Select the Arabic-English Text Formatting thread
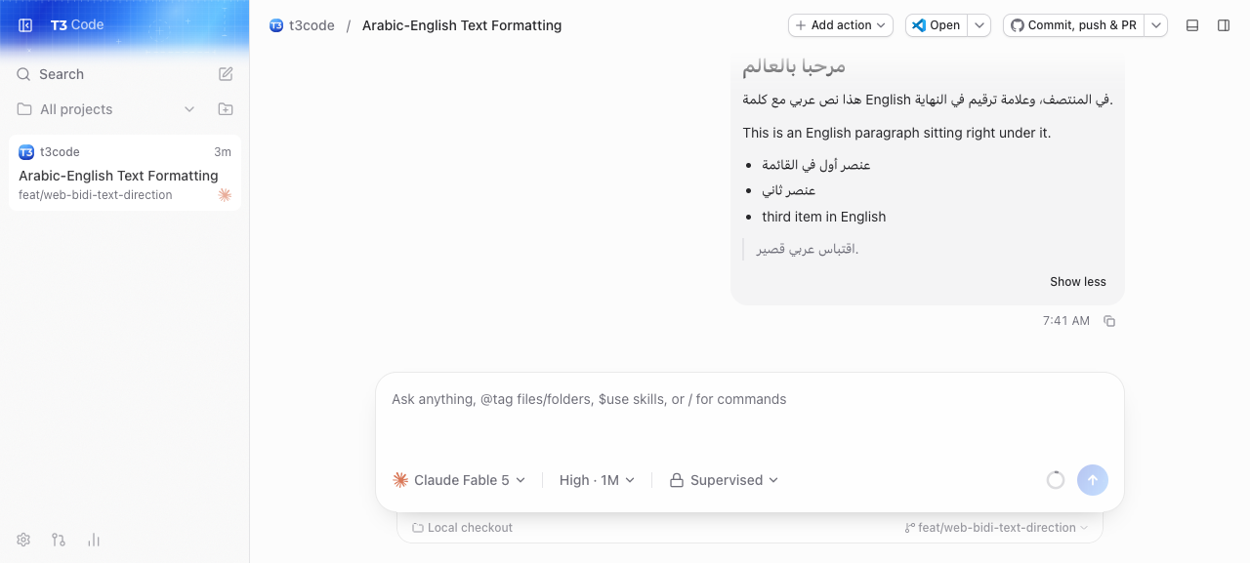The image size is (1250, 563). 125,173
